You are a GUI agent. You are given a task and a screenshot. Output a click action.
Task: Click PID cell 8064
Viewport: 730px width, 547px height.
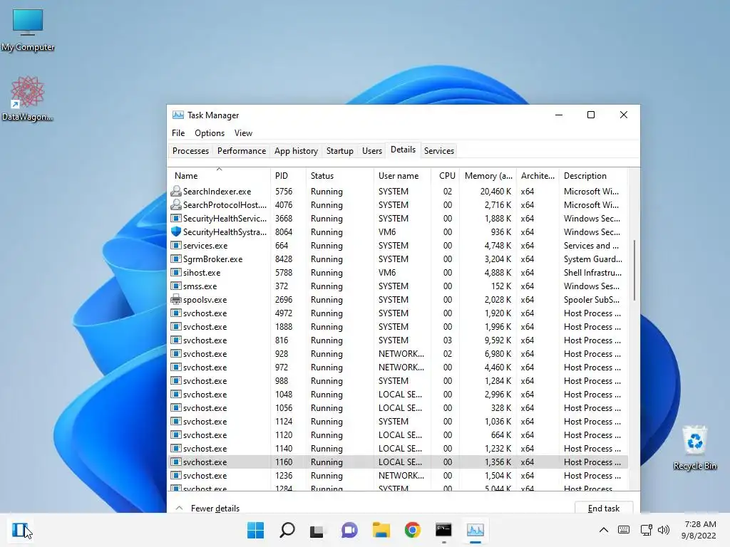284,231
